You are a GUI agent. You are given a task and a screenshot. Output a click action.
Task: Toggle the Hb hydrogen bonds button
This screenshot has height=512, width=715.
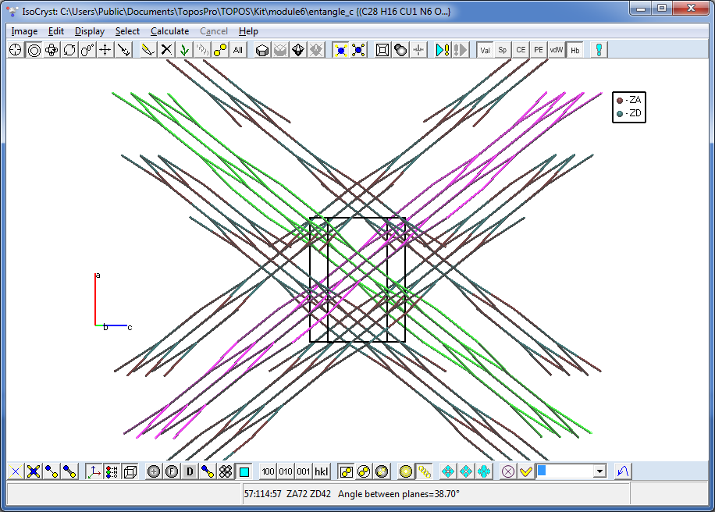click(x=575, y=50)
